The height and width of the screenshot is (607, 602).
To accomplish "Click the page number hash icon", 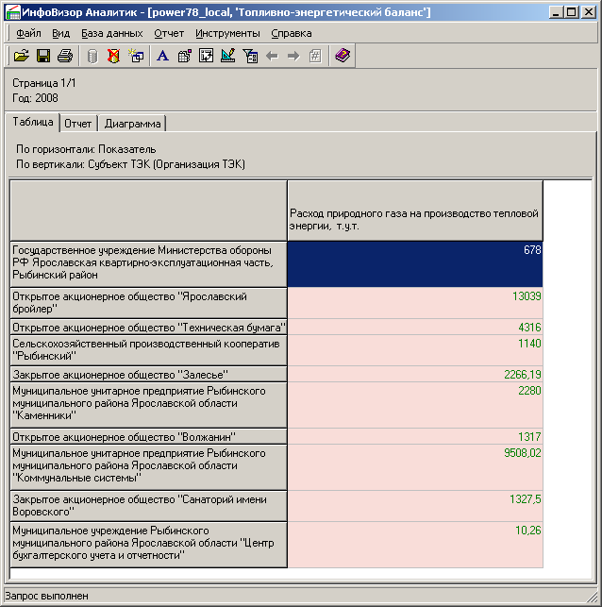I will (x=315, y=56).
